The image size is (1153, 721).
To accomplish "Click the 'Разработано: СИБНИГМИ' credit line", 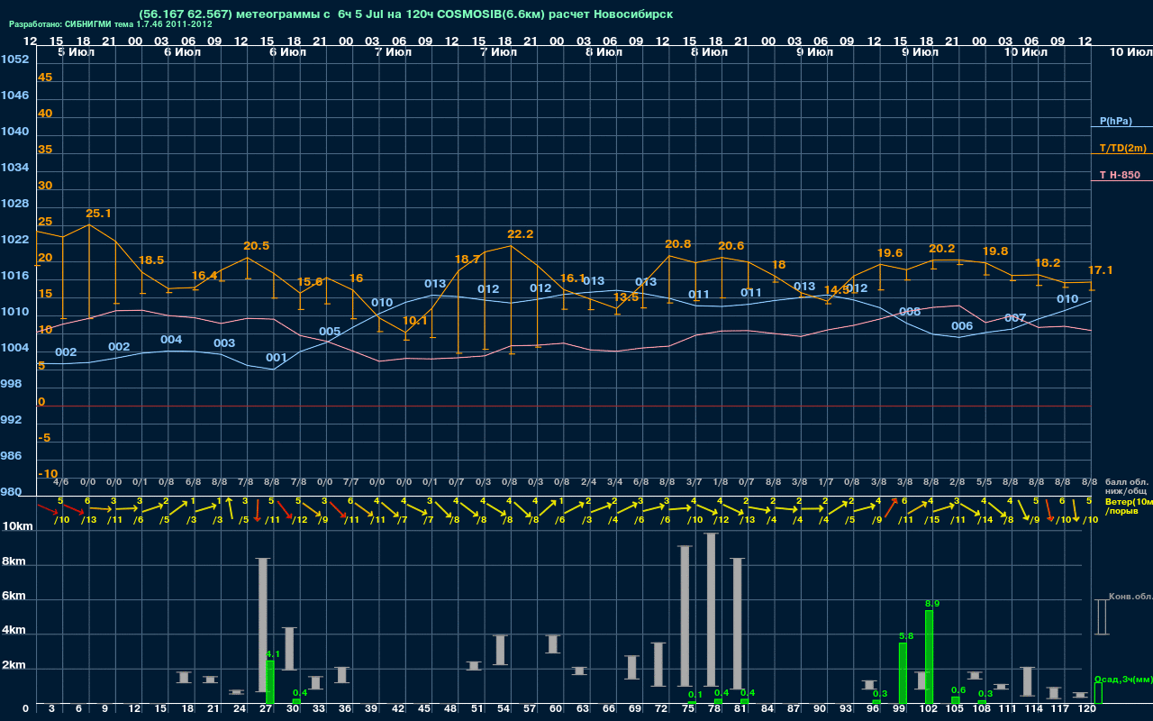I will point(110,25).
